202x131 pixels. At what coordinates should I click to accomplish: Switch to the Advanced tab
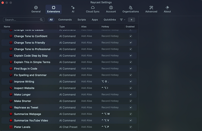(x=151, y=9)
